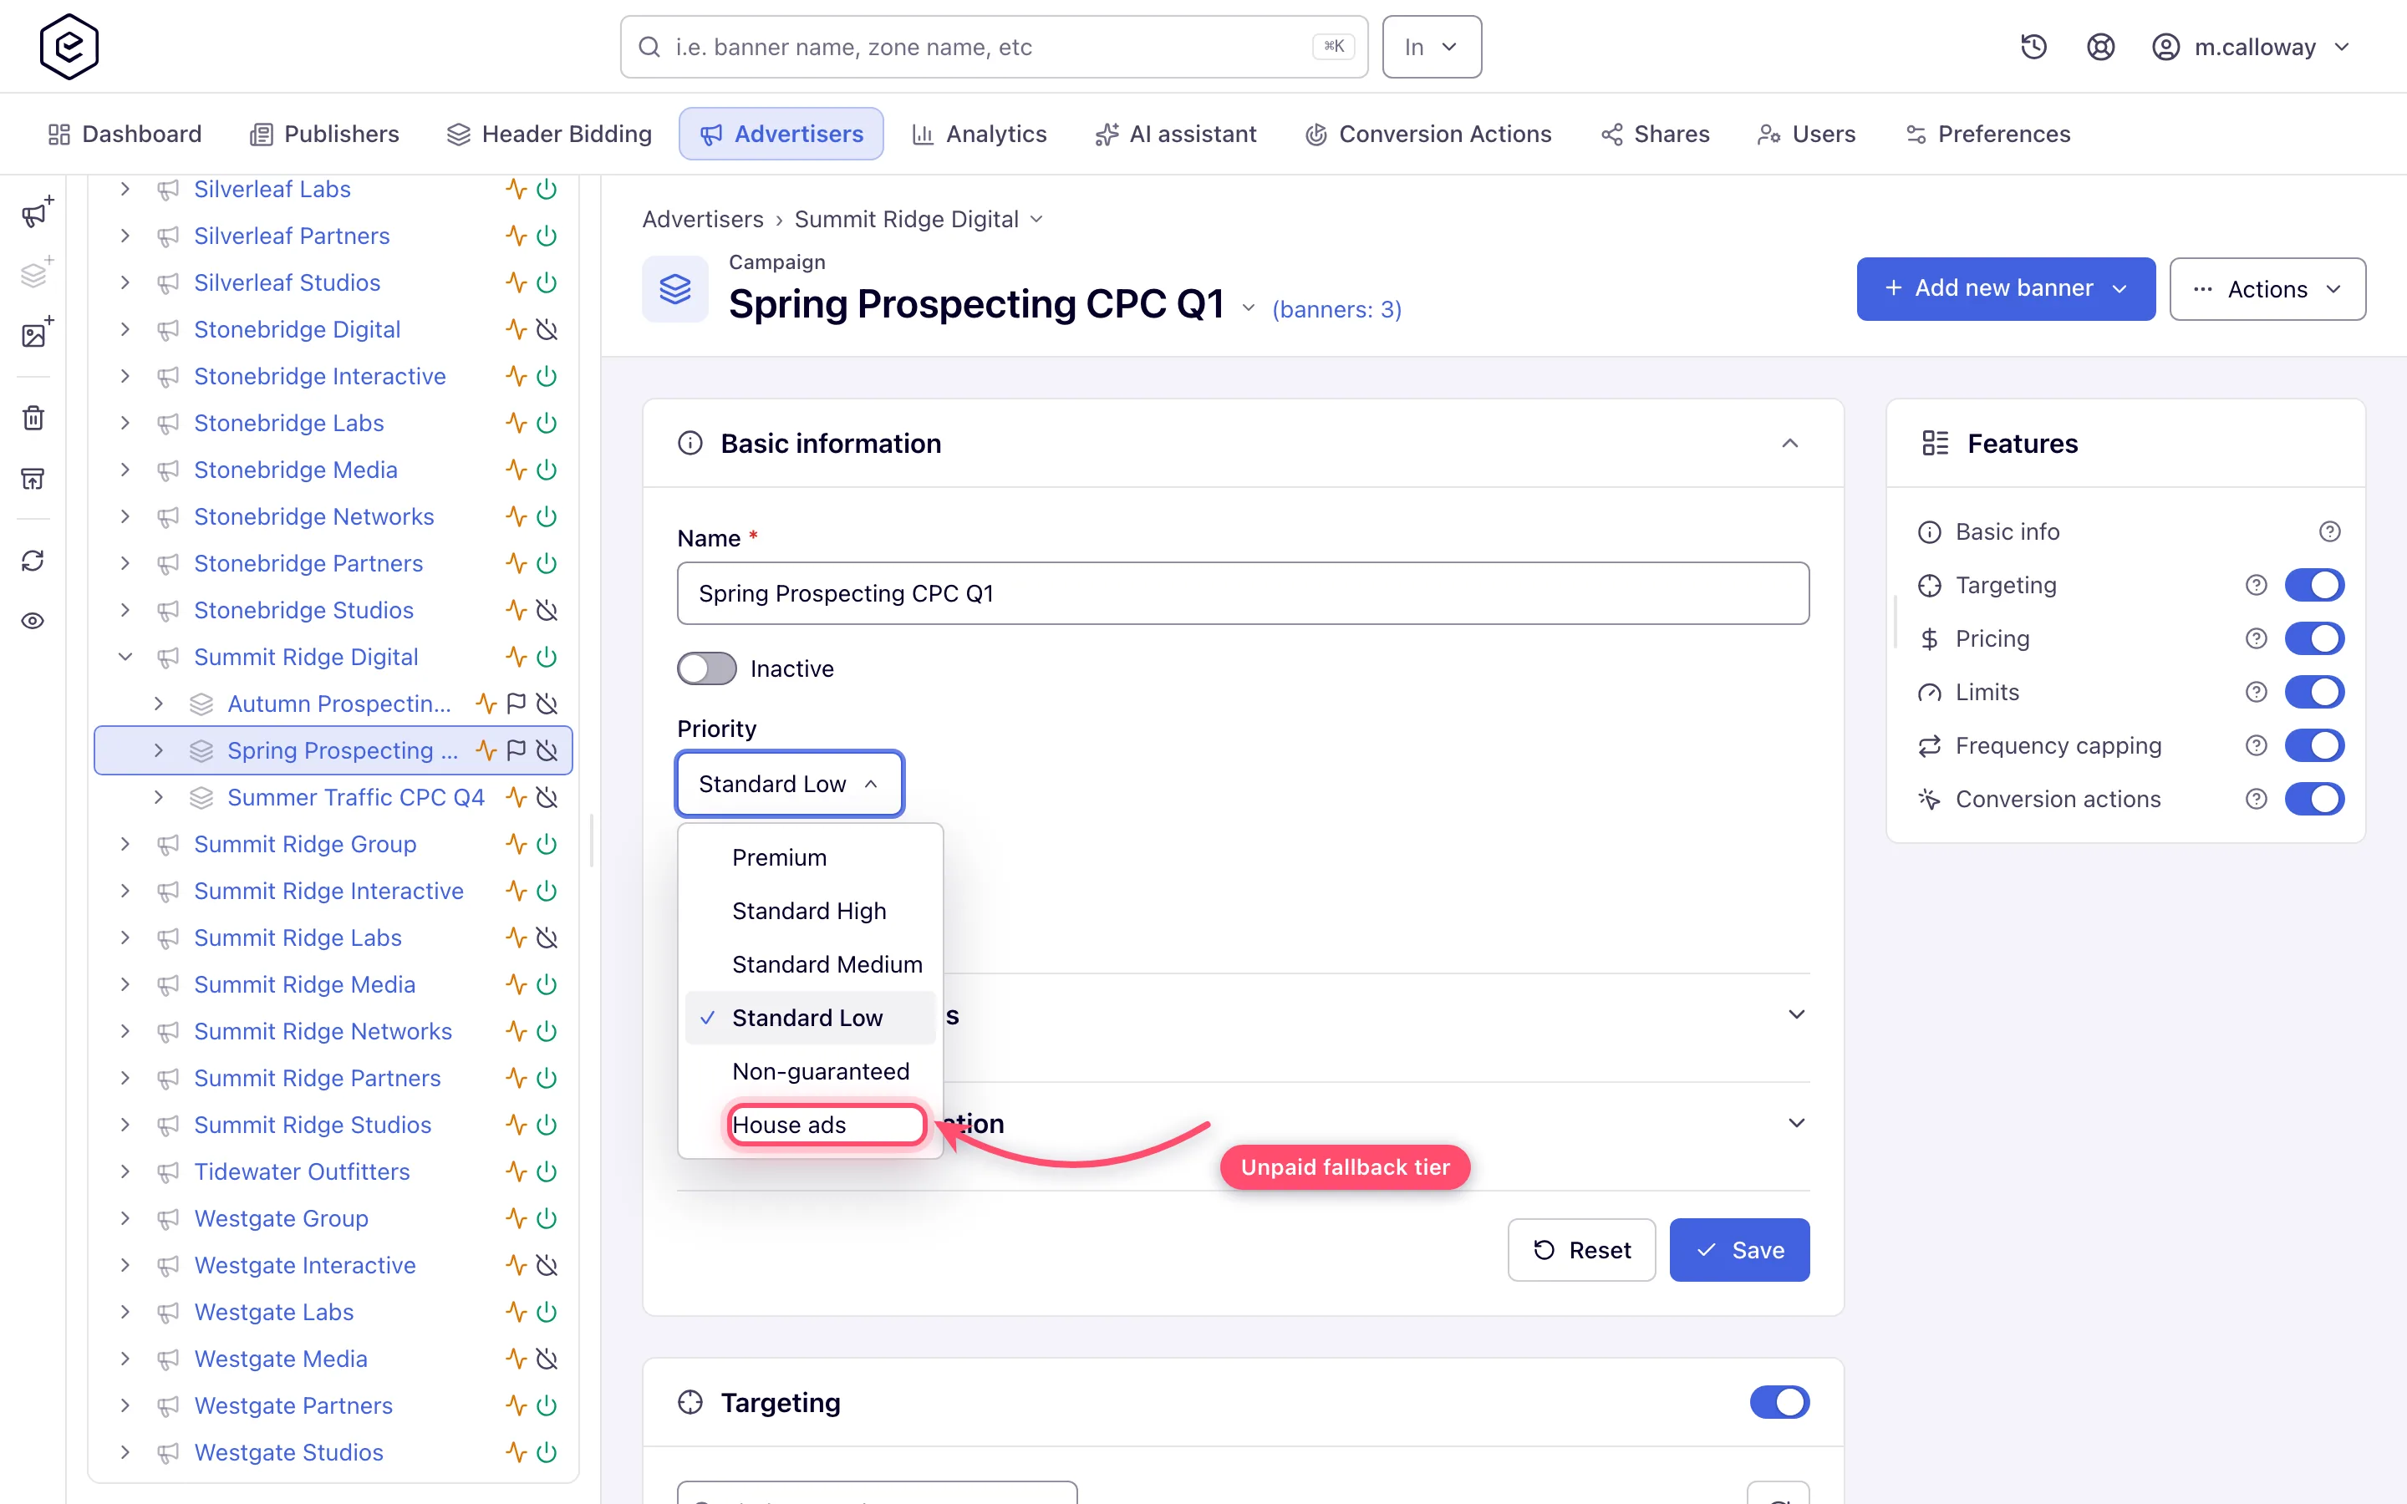Focus the campaign Name input field
2407x1504 pixels.
[1242, 593]
